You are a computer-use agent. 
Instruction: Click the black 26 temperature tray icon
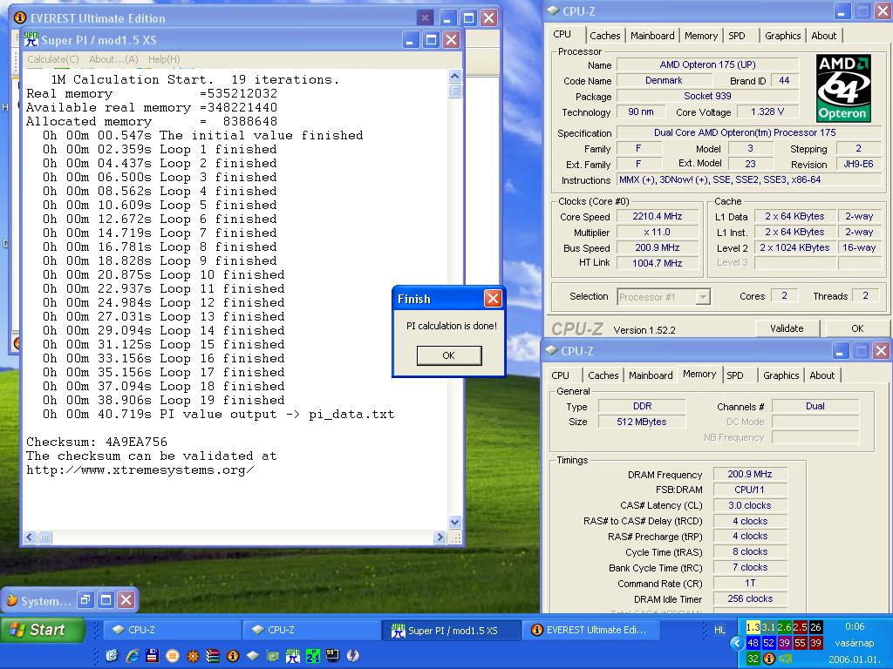pos(816,627)
